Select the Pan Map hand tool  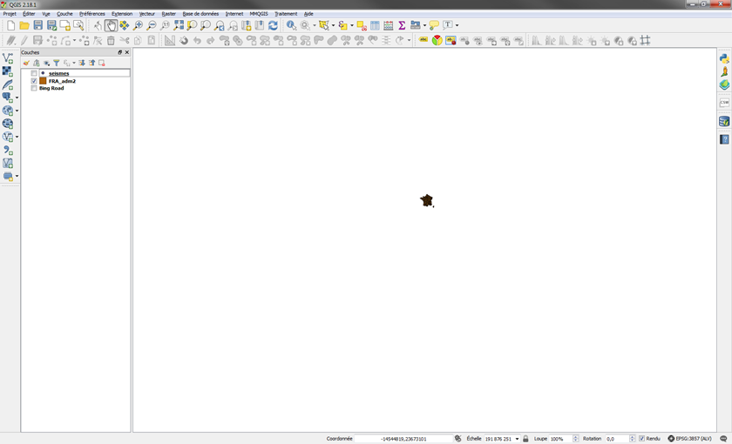coord(111,26)
